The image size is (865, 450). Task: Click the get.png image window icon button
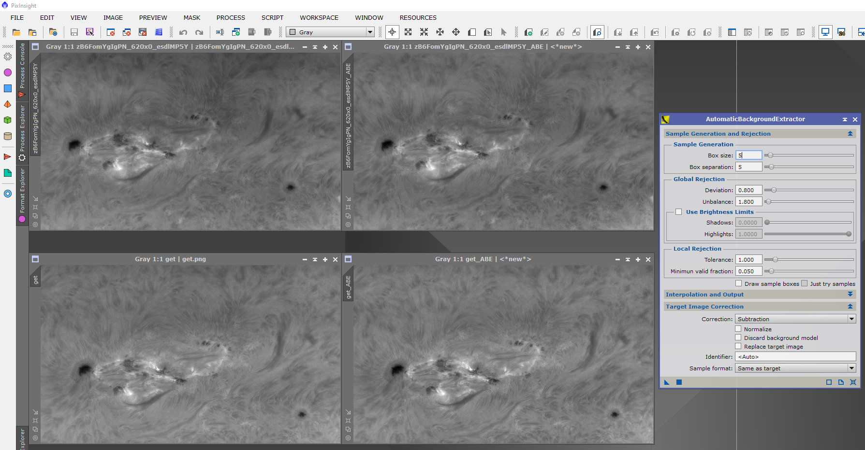tap(35, 259)
